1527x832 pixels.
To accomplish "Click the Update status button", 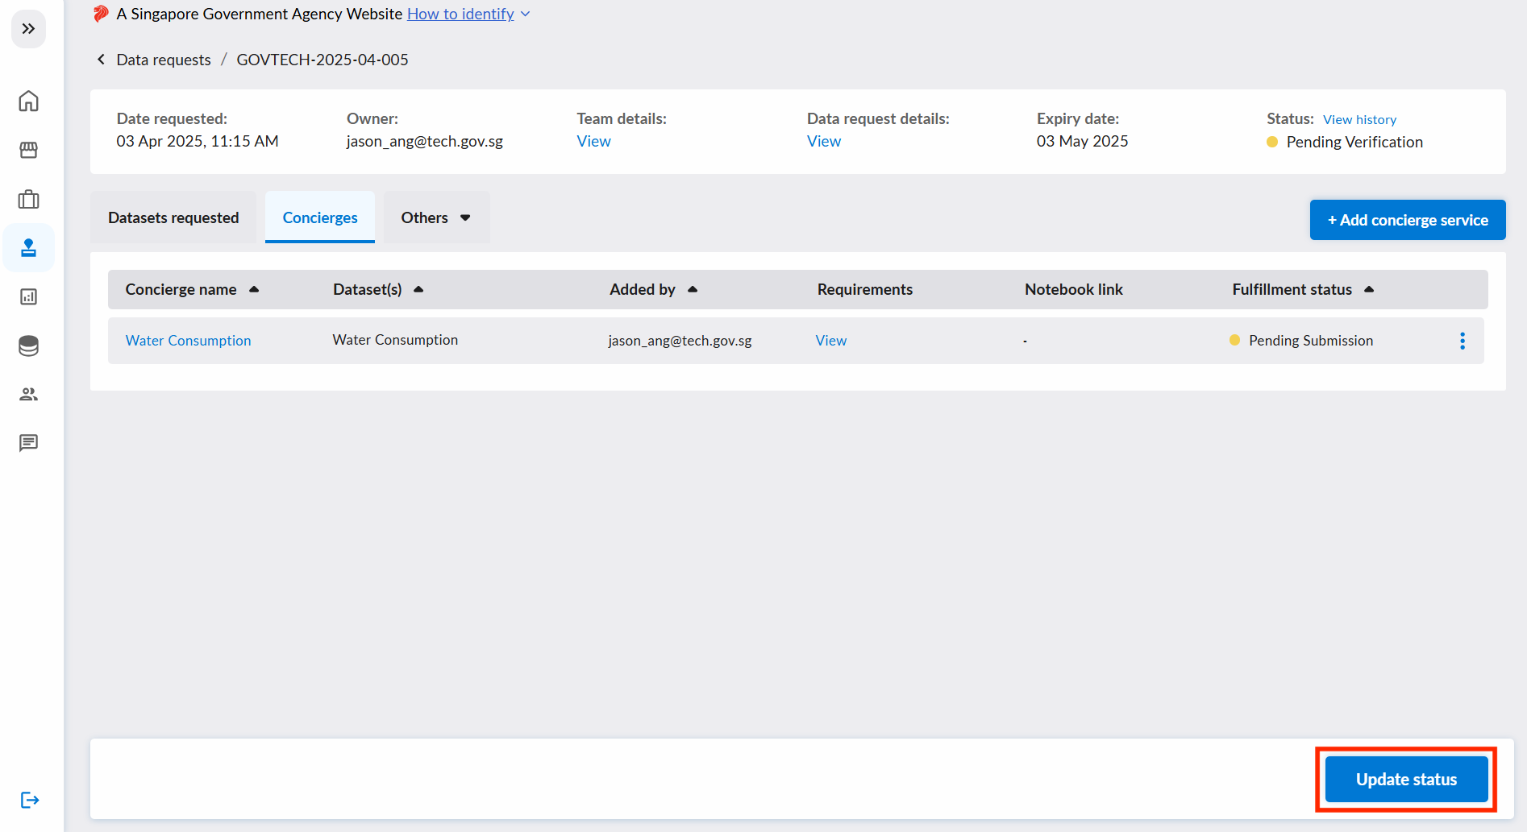I will (x=1407, y=779).
